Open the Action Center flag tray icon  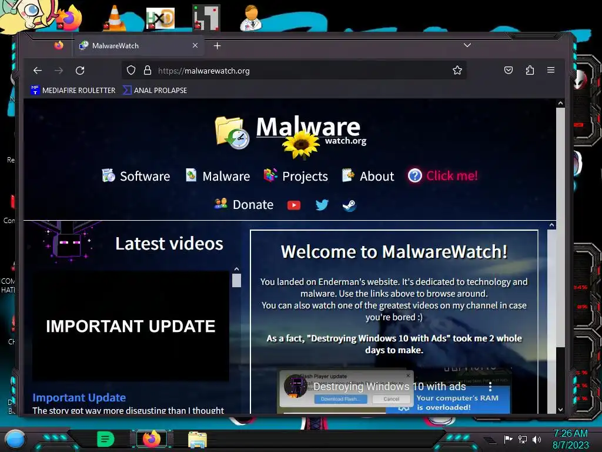[508, 439]
